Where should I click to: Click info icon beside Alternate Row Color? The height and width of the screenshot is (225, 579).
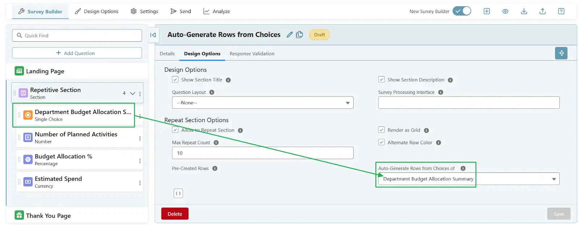coord(439,143)
